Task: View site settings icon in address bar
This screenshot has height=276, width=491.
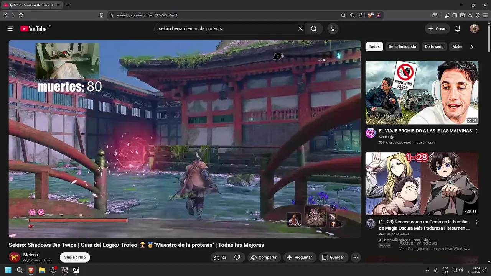Action: coord(111,15)
